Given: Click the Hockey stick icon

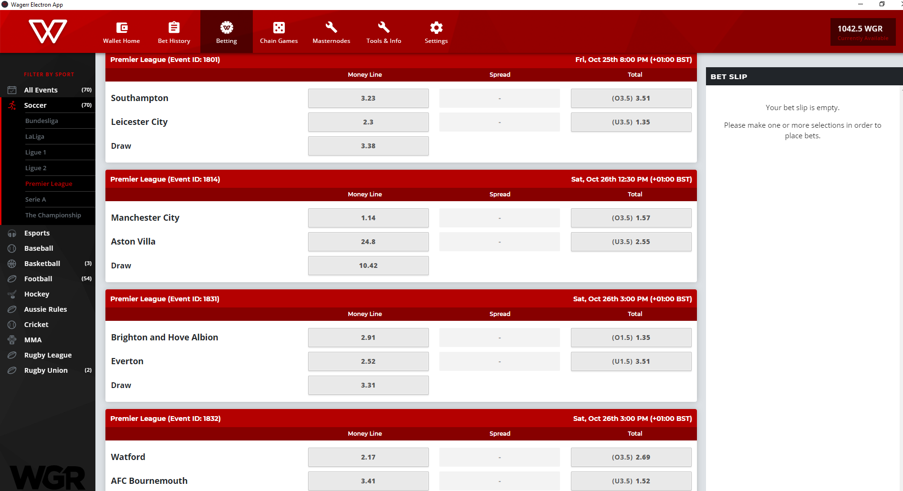Looking at the screenshot, I should [12, 294].
